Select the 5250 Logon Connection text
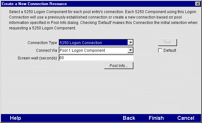The width and height of the screenshot is (202, 123). [81, 42]
